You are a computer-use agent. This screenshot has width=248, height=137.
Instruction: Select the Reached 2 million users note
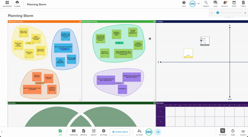pyautogui.click(x=105, y=53)
